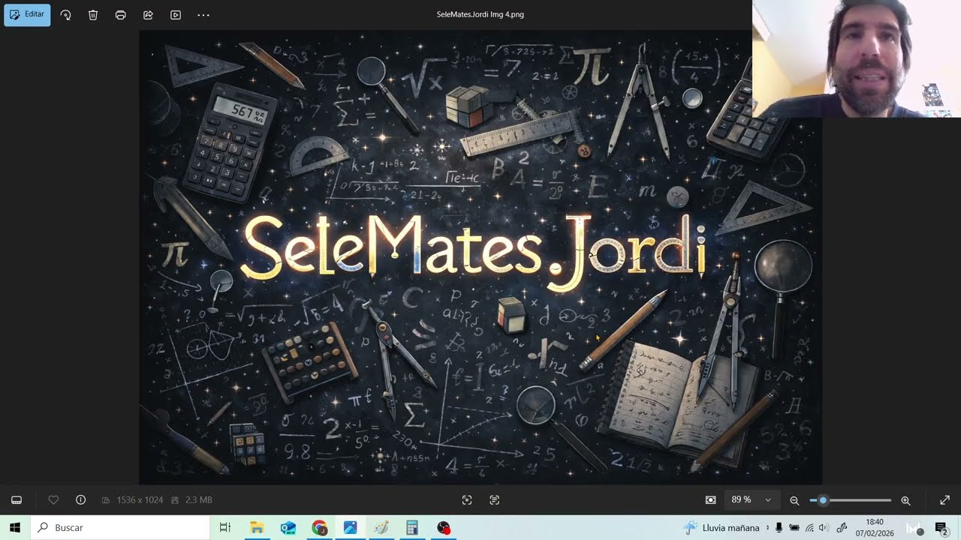This screenshot has width=961, height=540.
Task: Open the notification center icon
Action: [x=941, y=528]
